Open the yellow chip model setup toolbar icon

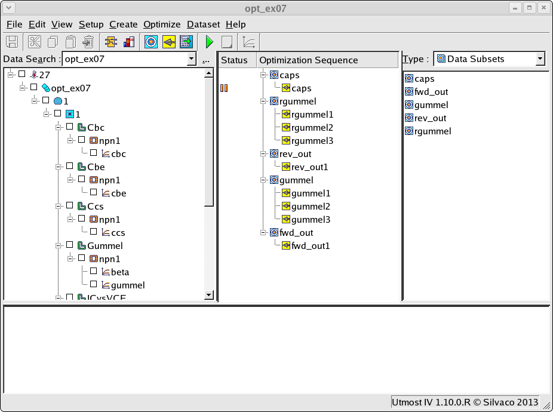[x=111, y=42]
